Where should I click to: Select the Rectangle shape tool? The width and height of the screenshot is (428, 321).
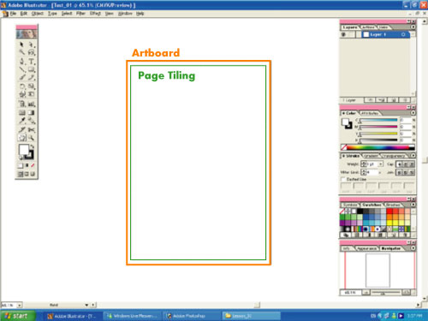(32, 69)
